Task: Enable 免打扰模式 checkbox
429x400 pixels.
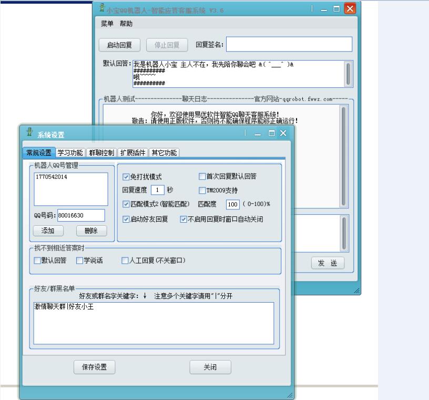Action: point(127,177)
